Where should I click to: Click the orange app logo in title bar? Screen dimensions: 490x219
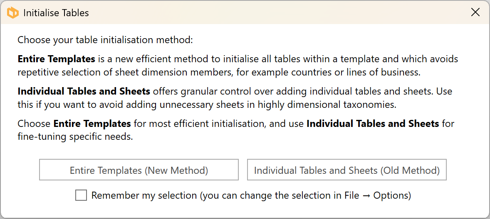pyautogui.click(x=13, y=13)
